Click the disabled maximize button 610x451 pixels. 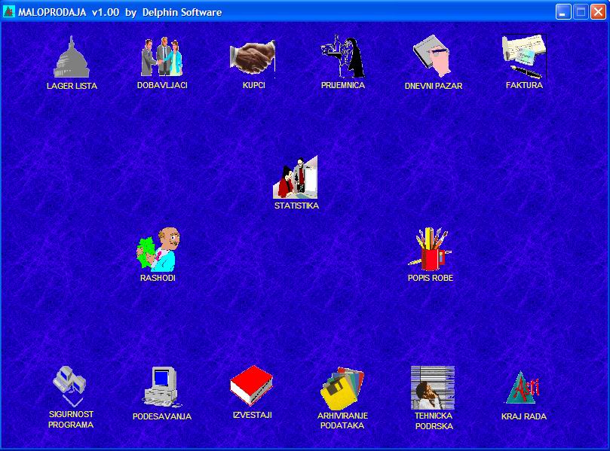pyautogui.click(x=581, y=12)
